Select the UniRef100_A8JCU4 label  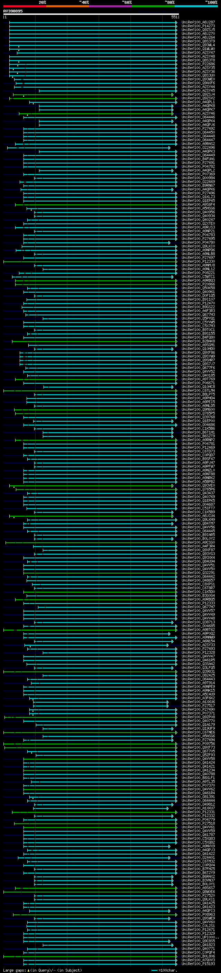[x=198, y=516]
